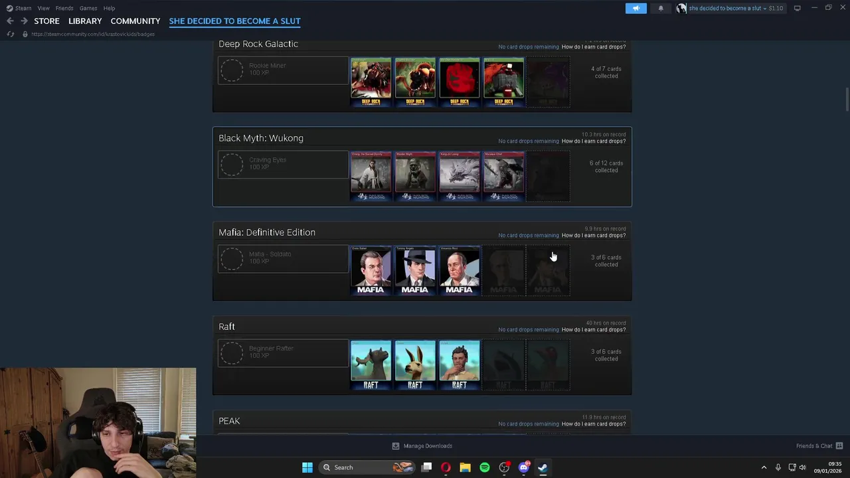Open the Help menu
Image resolution: width=850 pixels, height=478 pixels.
[x=109, y=8]
